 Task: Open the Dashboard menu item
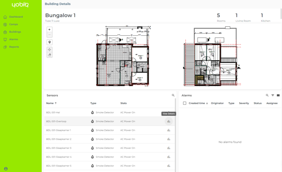pos(16,17)
